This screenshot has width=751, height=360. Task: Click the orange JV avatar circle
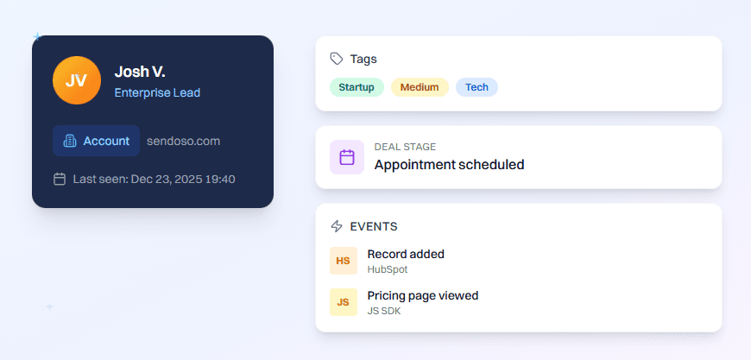click(x=77, y=81)
